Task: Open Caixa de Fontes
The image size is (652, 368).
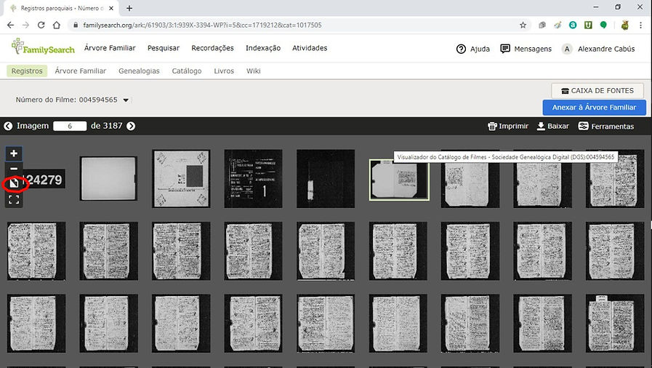Action: click(597, 91)
